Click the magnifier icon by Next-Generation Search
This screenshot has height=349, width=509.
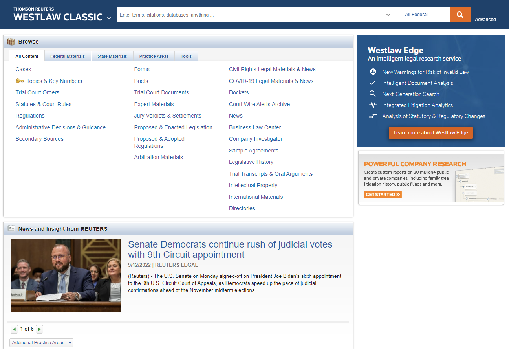click(x=373, y=94)
